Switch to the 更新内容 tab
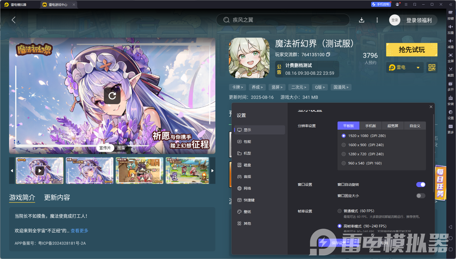The height and width of the screenshot is (259, 456). pos(57,198)
